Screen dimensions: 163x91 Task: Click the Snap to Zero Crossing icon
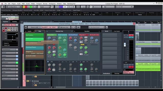pyautogui.click(x=88, y=7)
